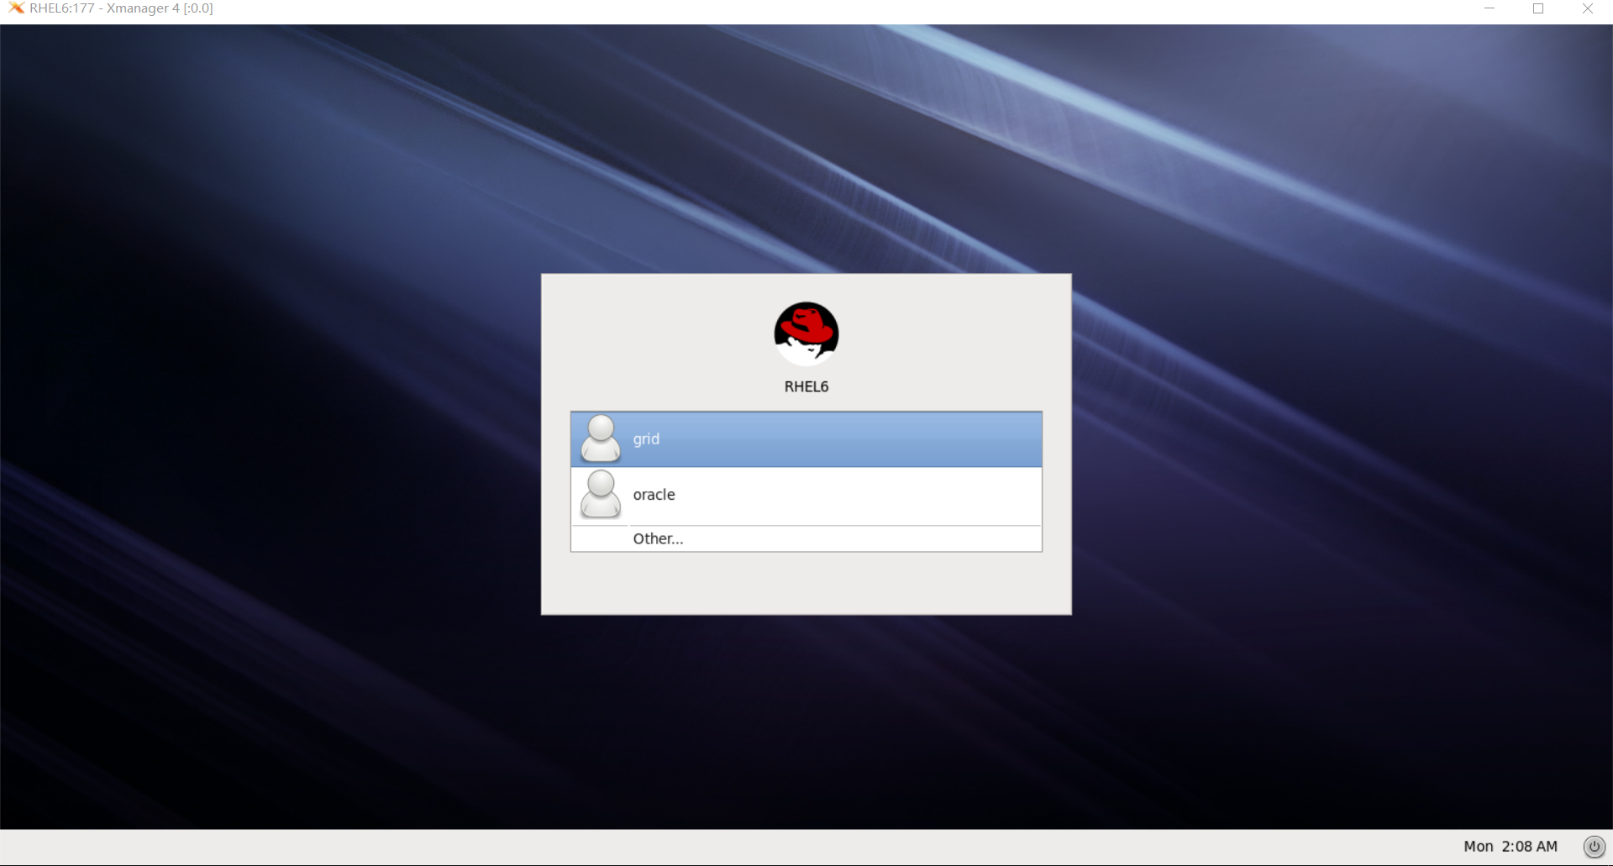Click the oracle user avatar icon
Image resolution: width=1613 pixels, height=866 pixels.
click(601, 494)
